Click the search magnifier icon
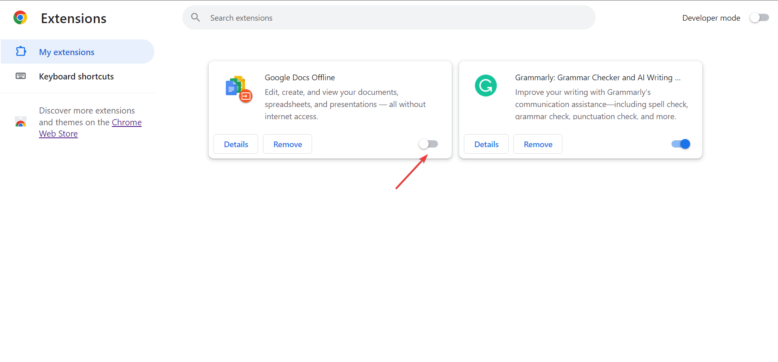 coord(196,17)
